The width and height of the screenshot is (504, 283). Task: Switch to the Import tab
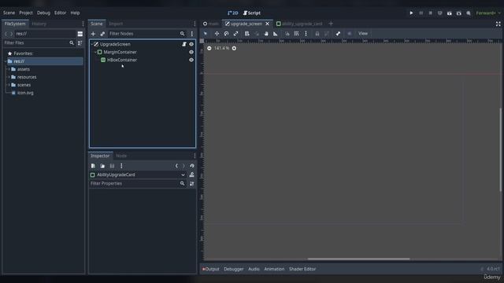coord(116,24)
